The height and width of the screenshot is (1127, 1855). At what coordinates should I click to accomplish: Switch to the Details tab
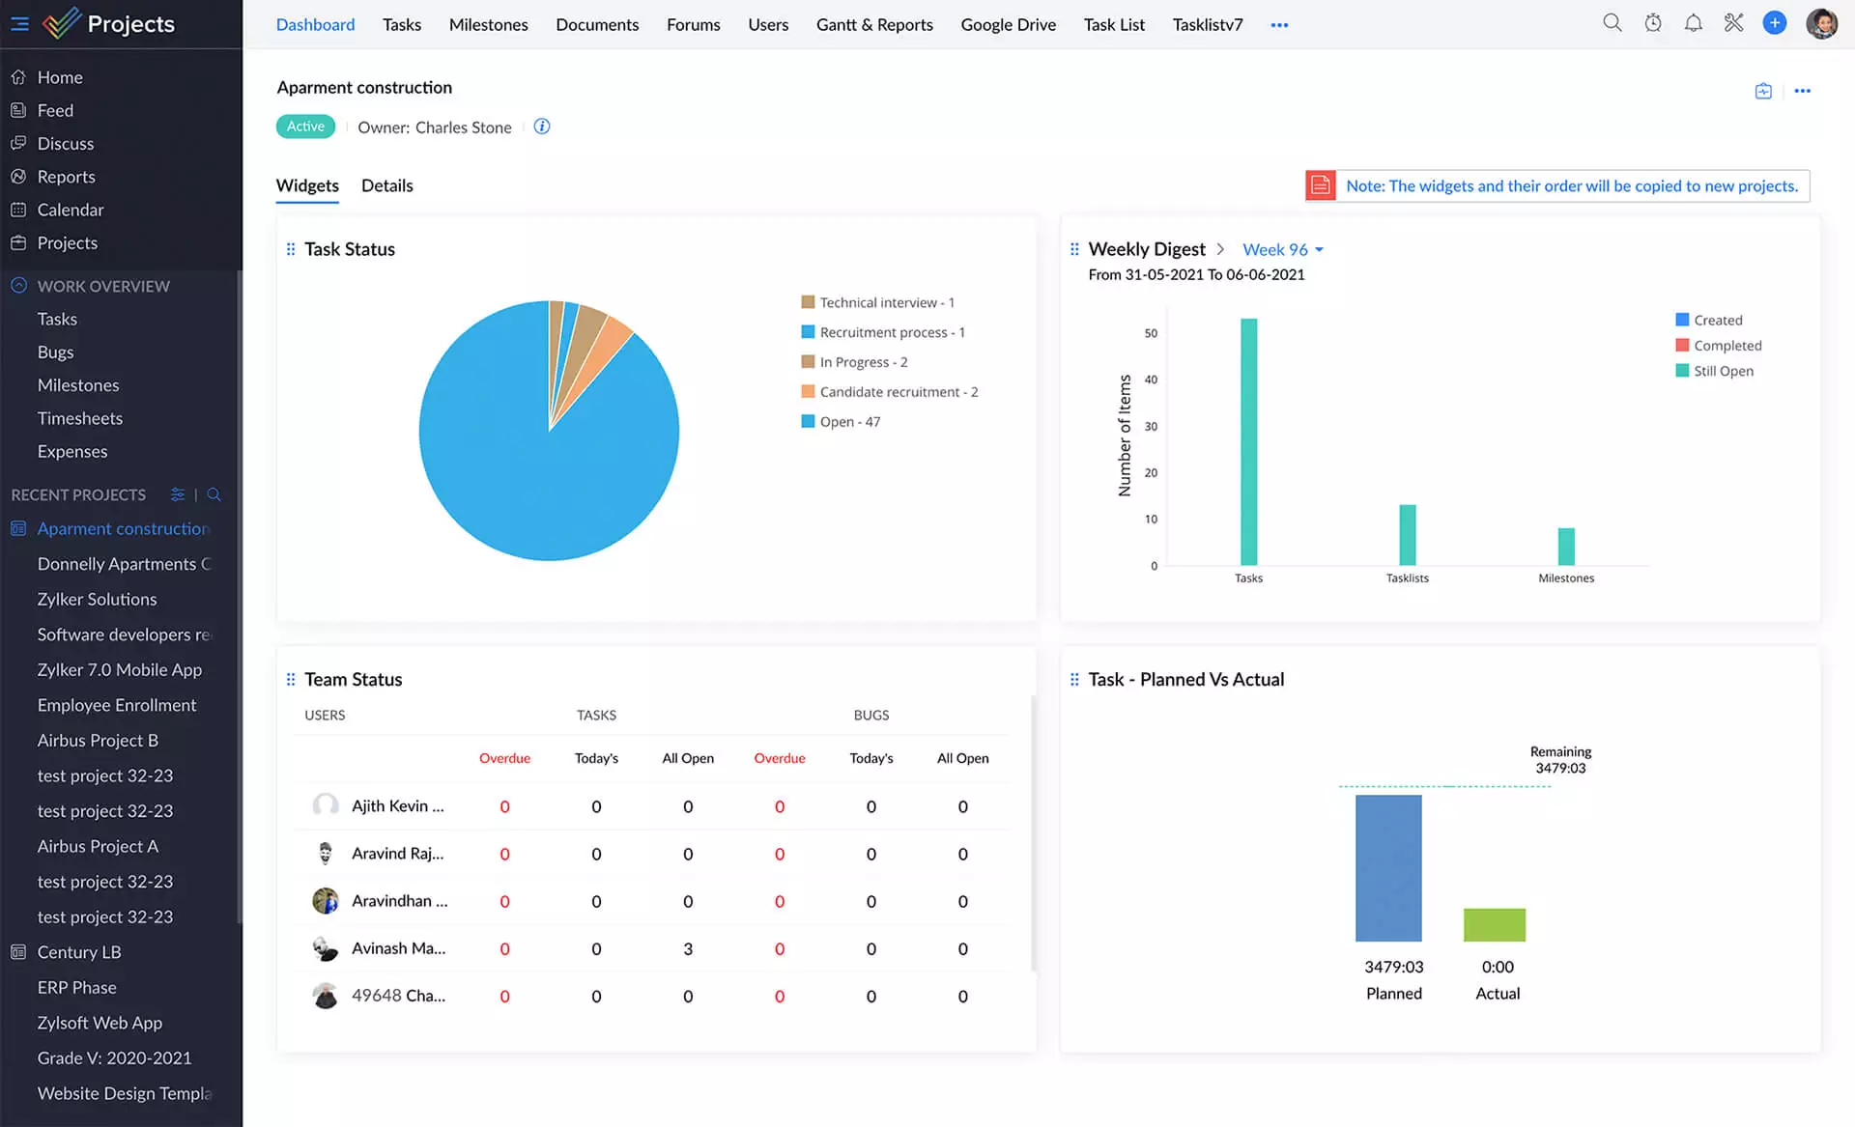point(386,185)
